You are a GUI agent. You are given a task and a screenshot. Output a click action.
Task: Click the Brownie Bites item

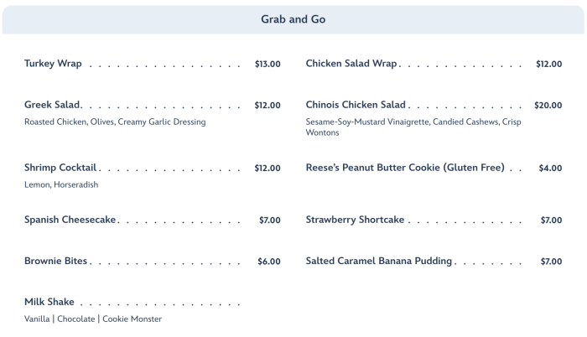pyautogui.click(x=56, y=261)
